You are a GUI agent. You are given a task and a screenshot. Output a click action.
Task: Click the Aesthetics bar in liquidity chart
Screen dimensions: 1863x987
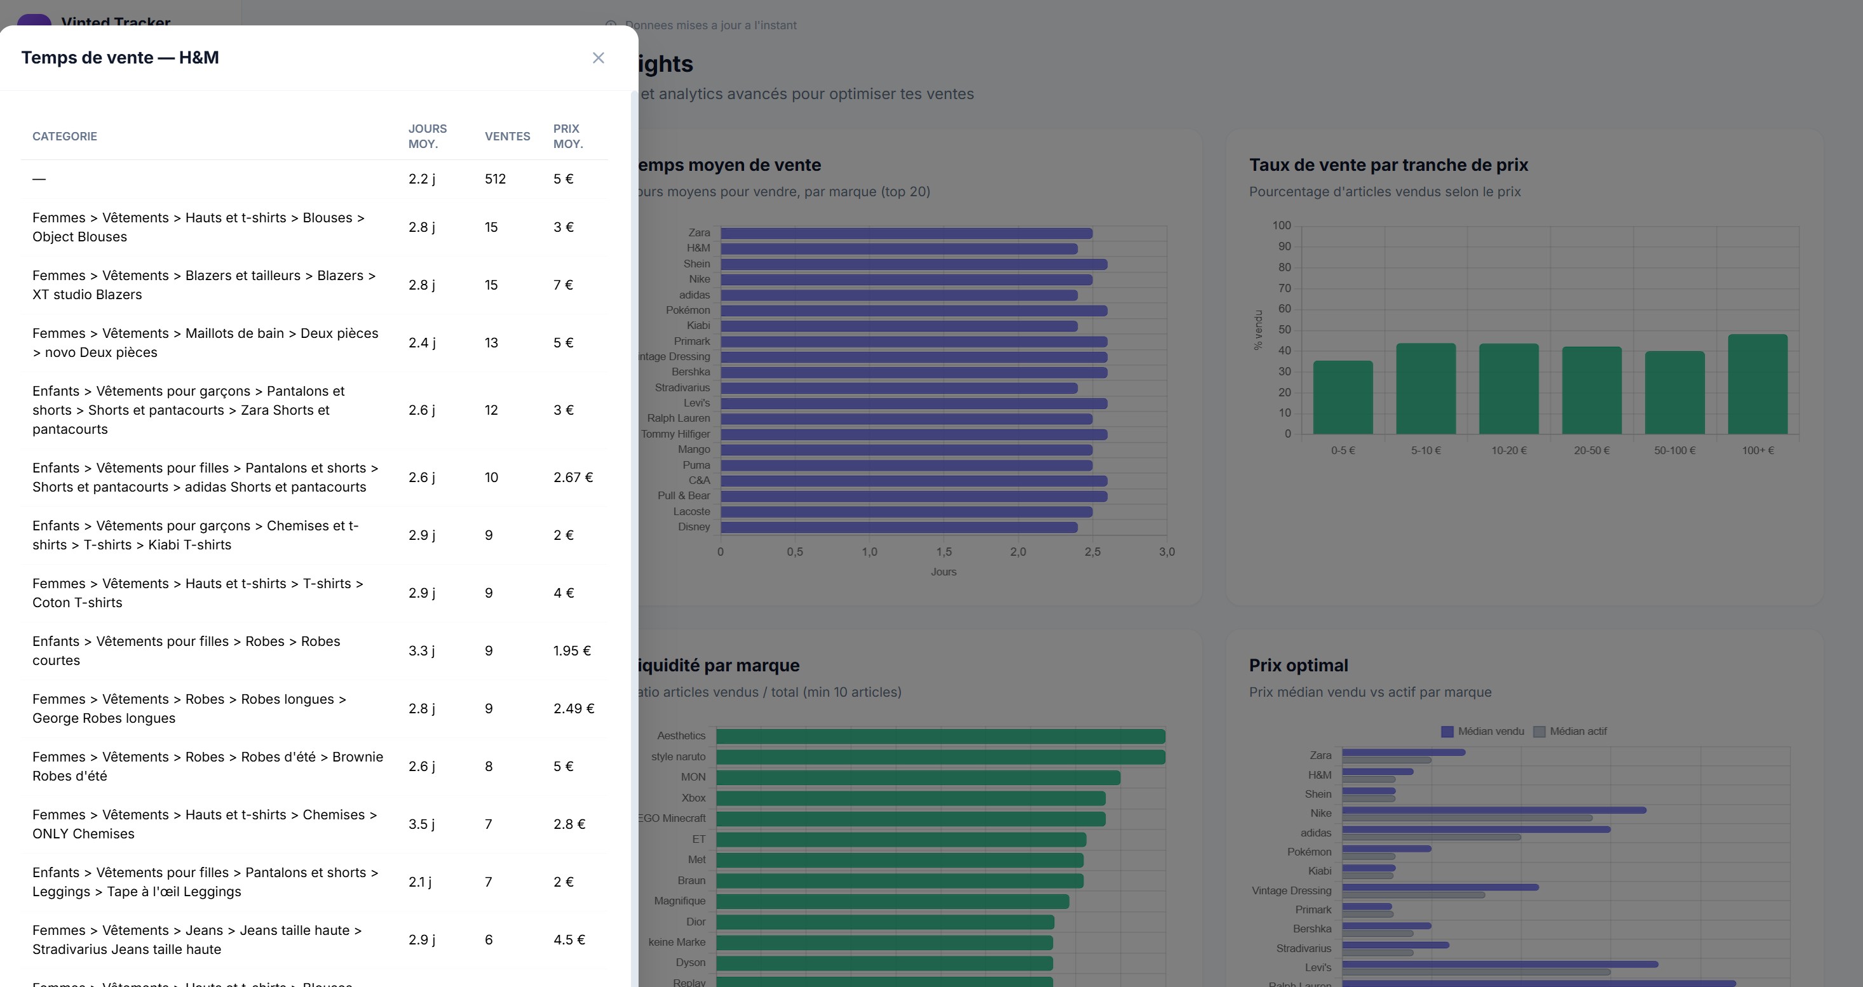coord(940,736)
